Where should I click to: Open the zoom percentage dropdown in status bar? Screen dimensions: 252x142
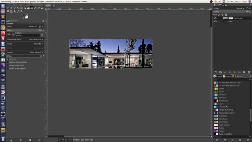click(x=69, y=140)
